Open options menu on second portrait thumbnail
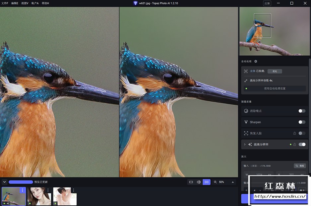This screenshot has height=206, width=311. pyautogui.click(x=48, y=190)
